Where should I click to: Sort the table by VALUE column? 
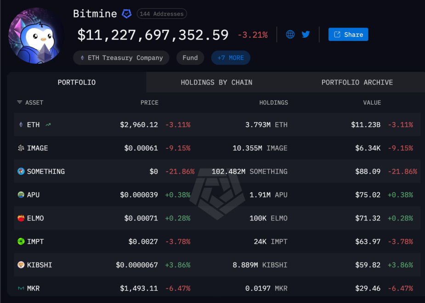tap(372, 102)
